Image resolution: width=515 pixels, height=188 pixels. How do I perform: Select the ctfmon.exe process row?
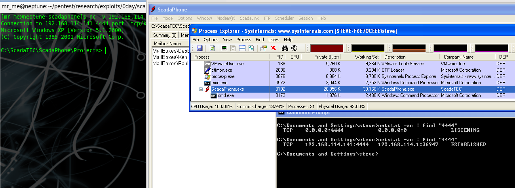353,70
